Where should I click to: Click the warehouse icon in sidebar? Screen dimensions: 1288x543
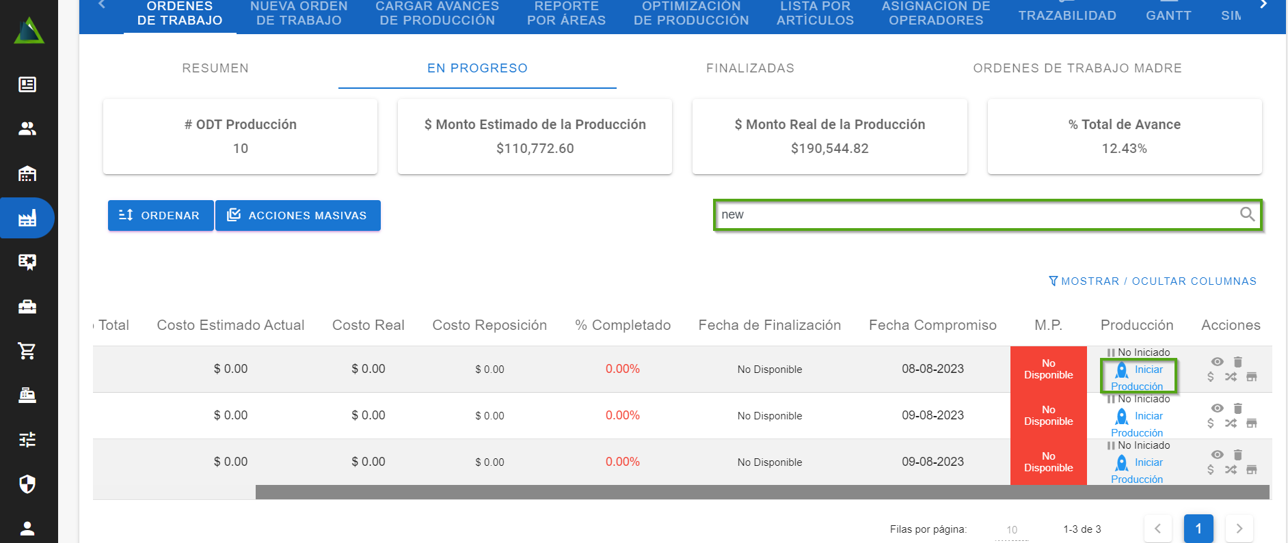click(x=27, y=173)
